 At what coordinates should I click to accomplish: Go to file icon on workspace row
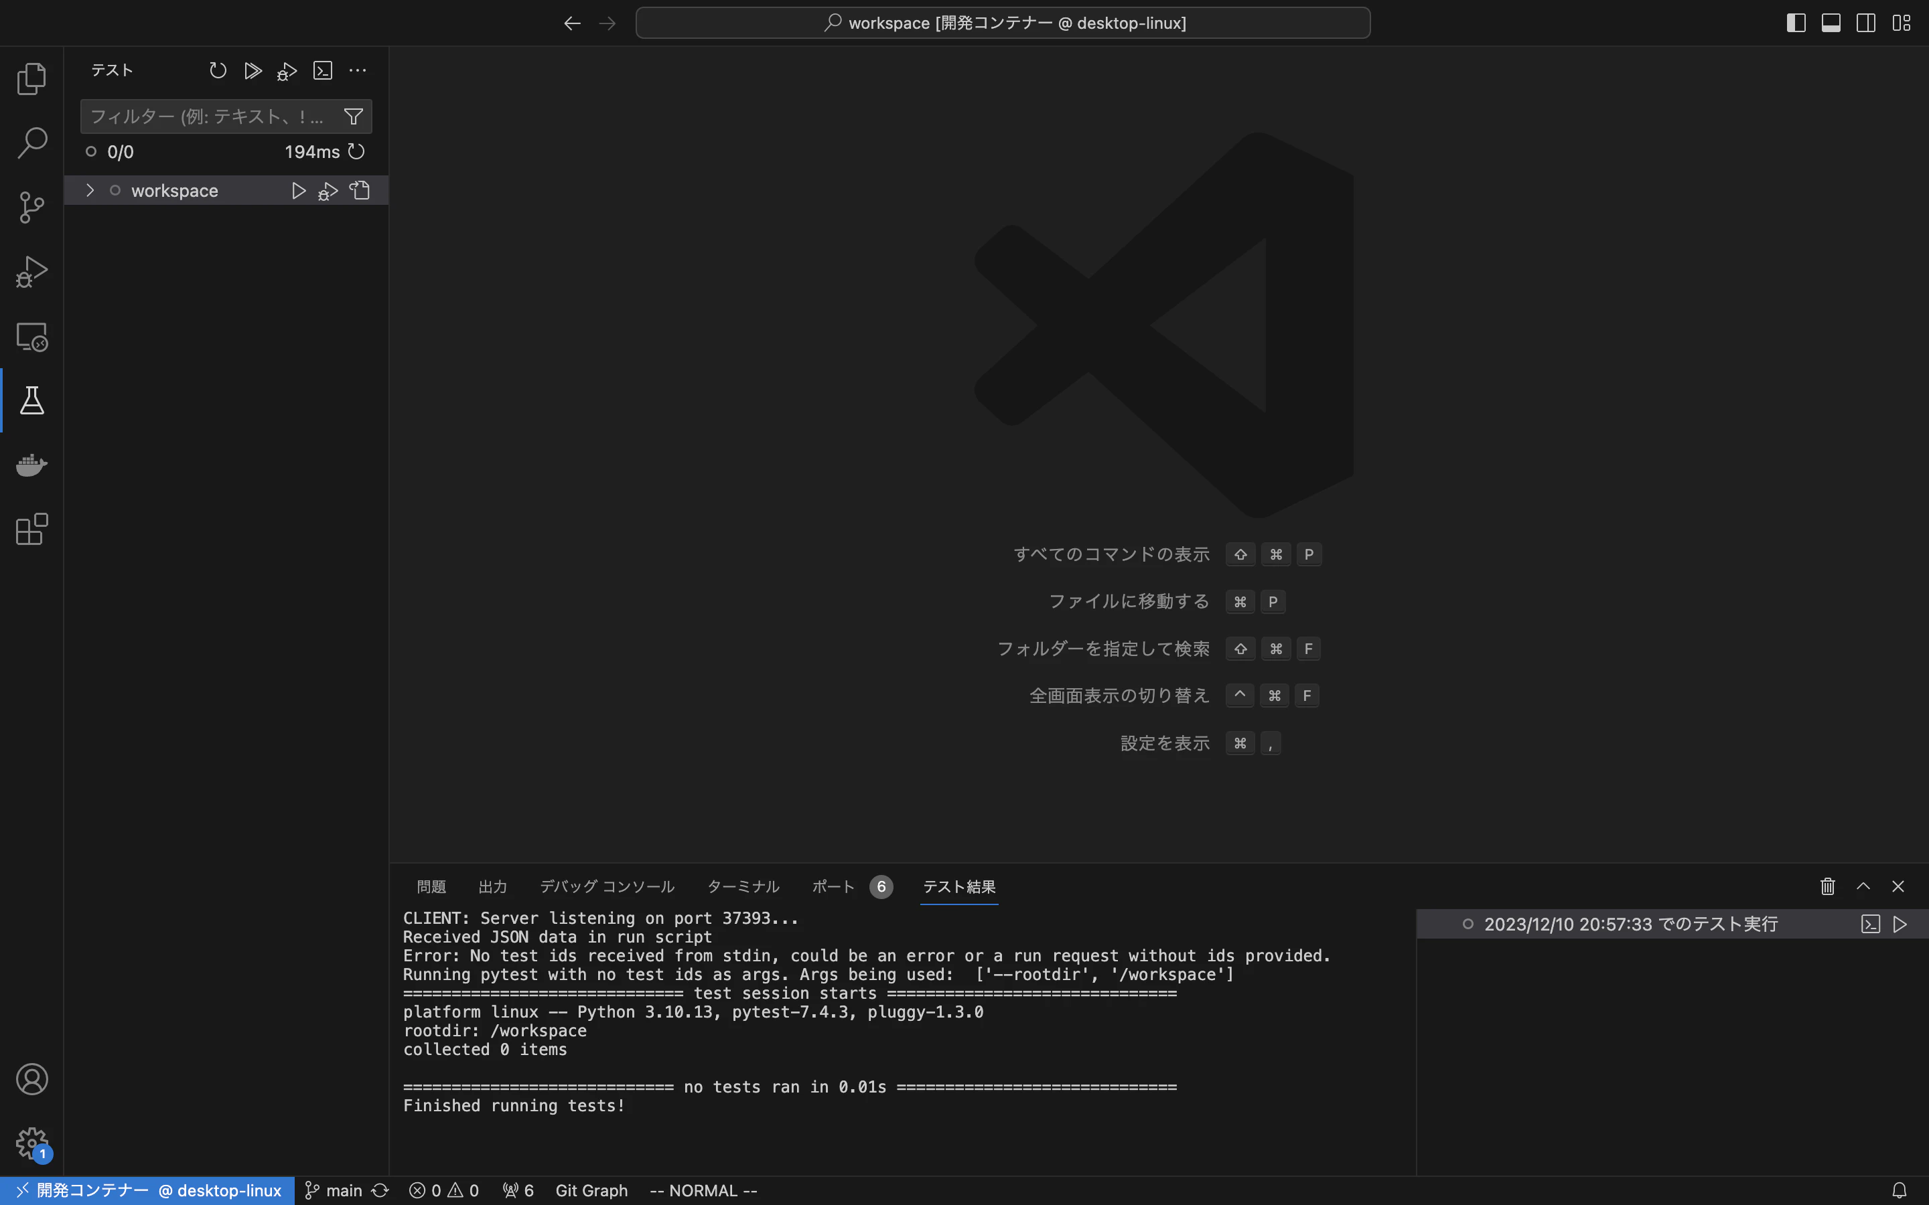[x=360, y=191]
